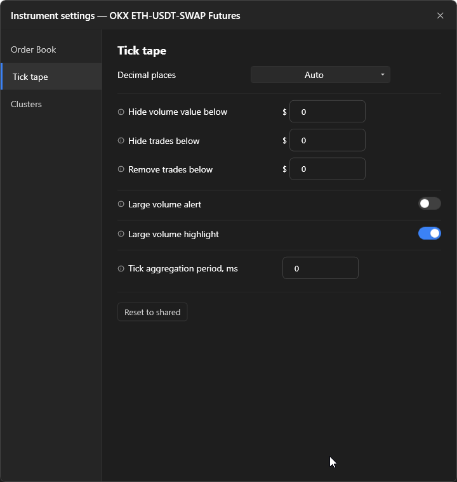Viewport: 457px width, 482px height.
Task: Click info icon for Tick aggregation period
Action: click(121, 269)
